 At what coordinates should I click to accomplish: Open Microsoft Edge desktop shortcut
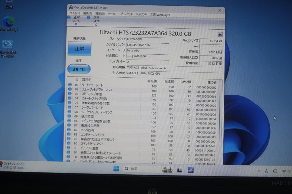pos(8,24)
